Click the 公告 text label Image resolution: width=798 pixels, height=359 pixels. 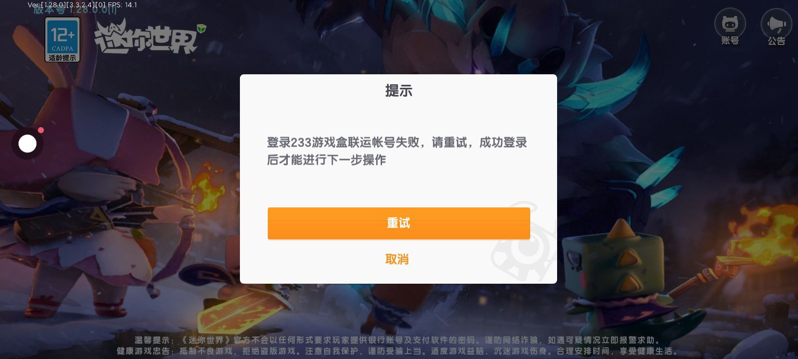click(x=776, y=41)
